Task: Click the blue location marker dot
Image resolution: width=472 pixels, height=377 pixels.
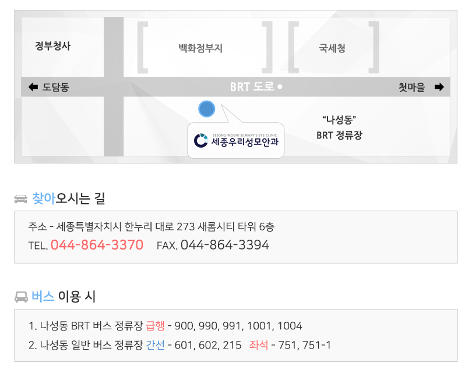Action: pyautogui.click(x=206, y=109)
